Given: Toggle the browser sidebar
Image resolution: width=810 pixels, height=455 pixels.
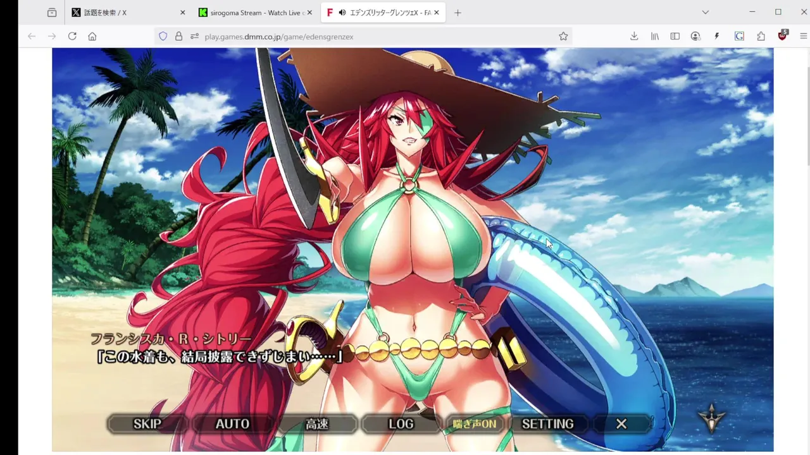Looking at the screenshot, I should coord(675,37).
